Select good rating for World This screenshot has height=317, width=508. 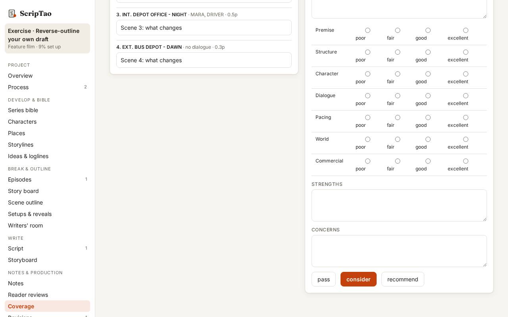428,139
